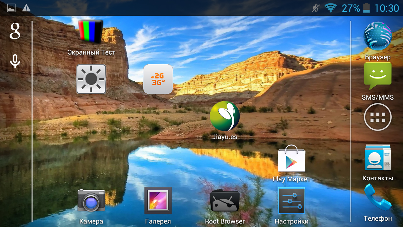Screen dimensions: 403x227
Task: Tap the battery status icon
Action: [x=366, y=8]
